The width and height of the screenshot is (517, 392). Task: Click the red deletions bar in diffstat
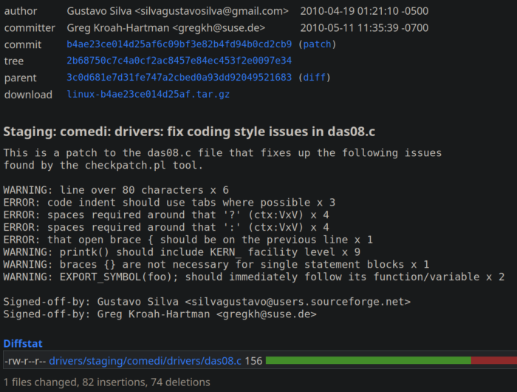(x=493, y=360)
